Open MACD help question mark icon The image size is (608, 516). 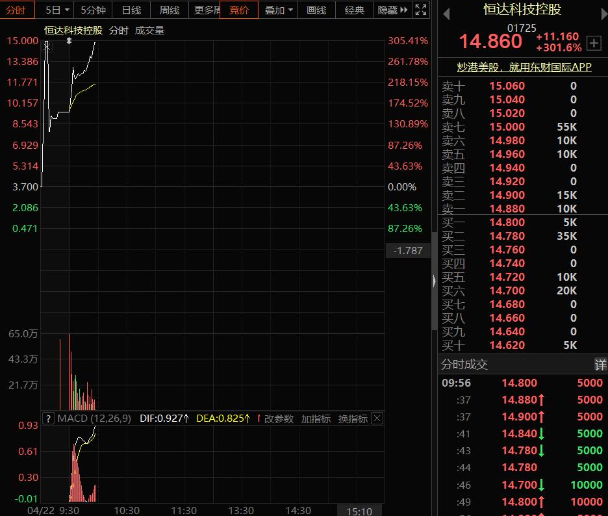click(48, 419)
